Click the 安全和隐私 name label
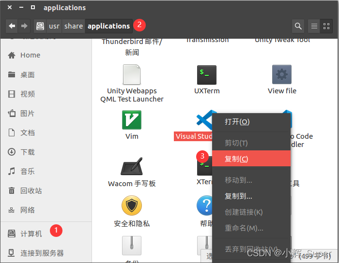The width and height of the screenshot is (339, 263). pos(132,223)
